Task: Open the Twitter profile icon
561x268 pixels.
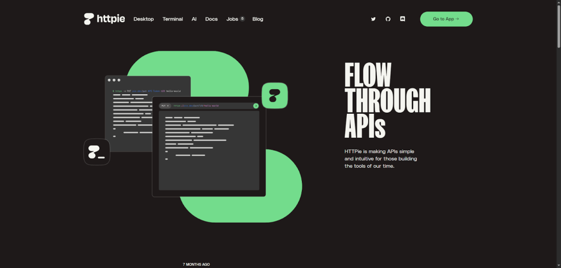Action: (374, 19)
